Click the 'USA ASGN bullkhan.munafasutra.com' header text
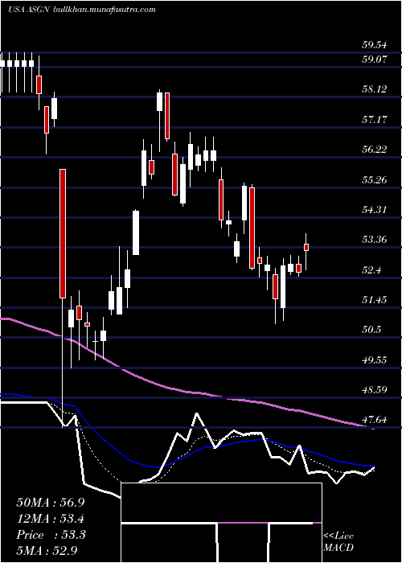The width and height of the screenshot is (402, 563). (81, 10)
